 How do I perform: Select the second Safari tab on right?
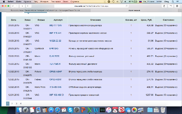(x=134, y=10)
